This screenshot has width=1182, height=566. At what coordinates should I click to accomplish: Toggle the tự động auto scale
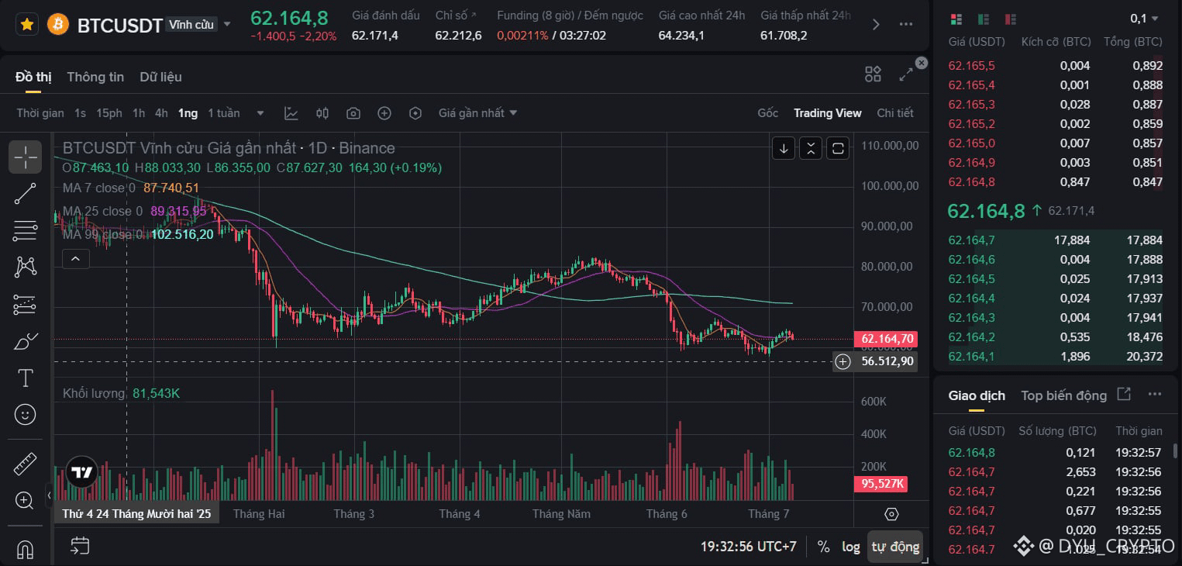(x=895, y=547)
